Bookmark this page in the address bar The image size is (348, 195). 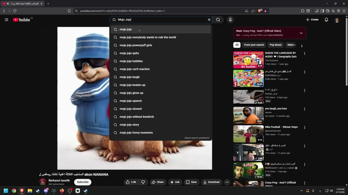point(69,11)
